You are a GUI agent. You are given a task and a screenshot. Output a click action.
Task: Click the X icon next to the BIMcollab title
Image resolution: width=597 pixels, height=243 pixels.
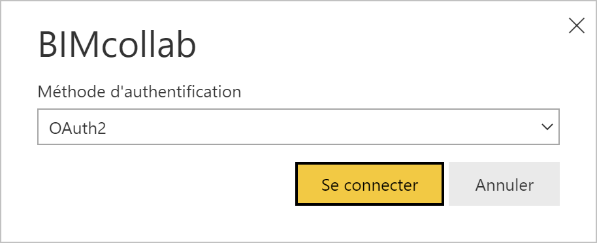(577, 26)
